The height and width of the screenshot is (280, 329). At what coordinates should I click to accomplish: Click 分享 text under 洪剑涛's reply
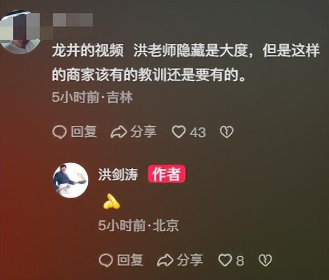pyautogui.click(x=190, y=260)
